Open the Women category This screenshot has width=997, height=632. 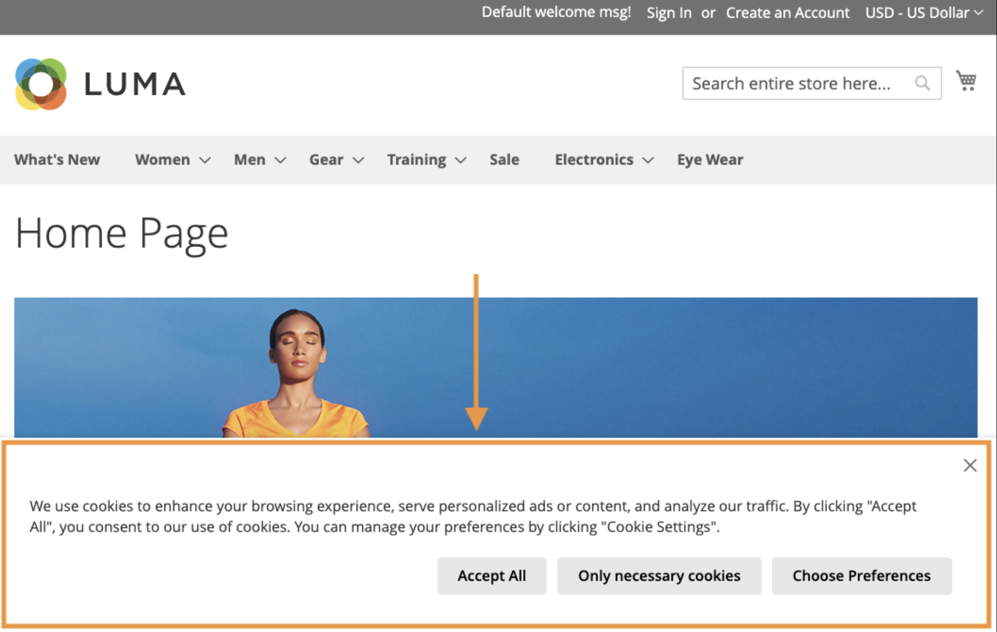(x=162, y=160)
